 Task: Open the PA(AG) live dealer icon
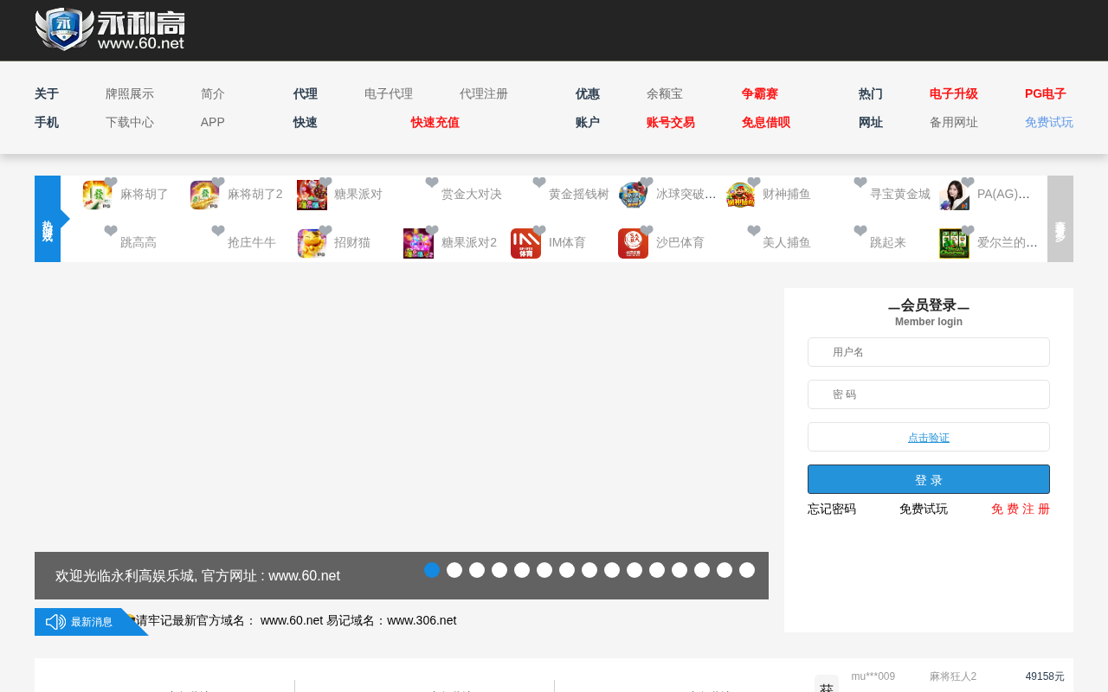954,195
